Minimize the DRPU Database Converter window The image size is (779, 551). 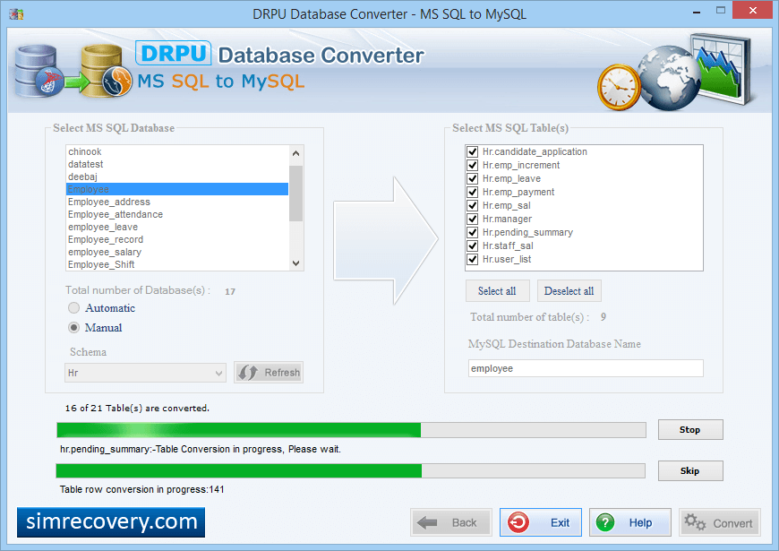(x=697, y=11)
